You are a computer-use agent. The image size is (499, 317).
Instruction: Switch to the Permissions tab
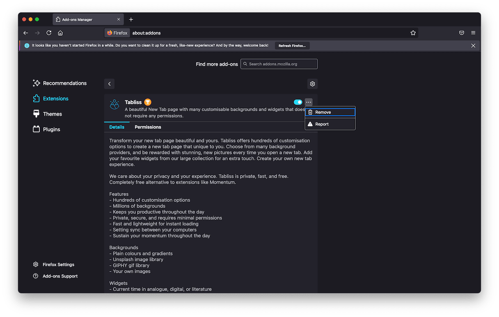point(148,127)
